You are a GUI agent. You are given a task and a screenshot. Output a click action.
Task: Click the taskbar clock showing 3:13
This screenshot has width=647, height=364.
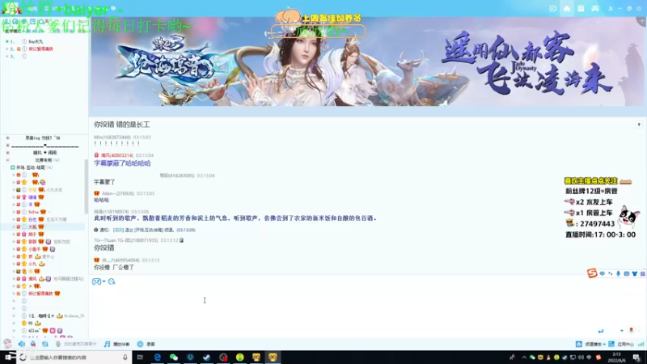tap(616, 358)
